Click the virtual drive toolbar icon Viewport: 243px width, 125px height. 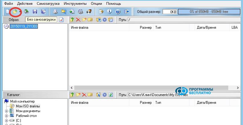[x=80, y=12]
